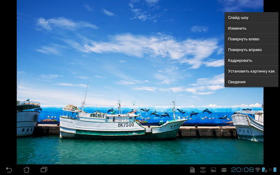Tap the Home button in navigation bar
Screen dimensions: 280x175
click(x=27, y=170)
